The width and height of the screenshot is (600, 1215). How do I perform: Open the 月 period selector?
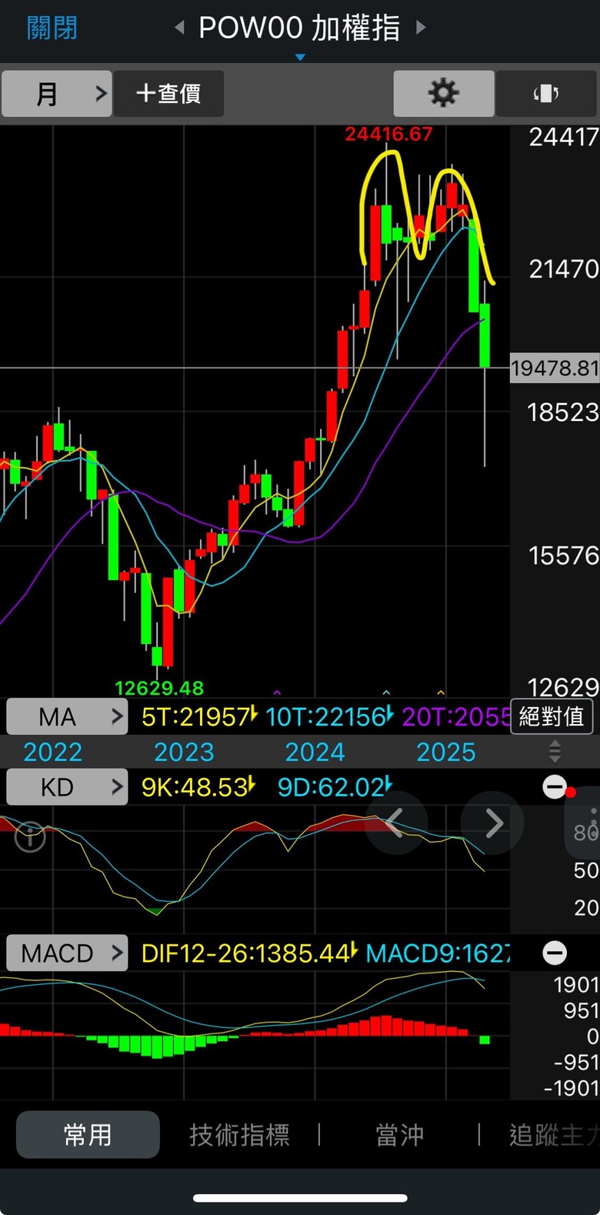(57, 94)
